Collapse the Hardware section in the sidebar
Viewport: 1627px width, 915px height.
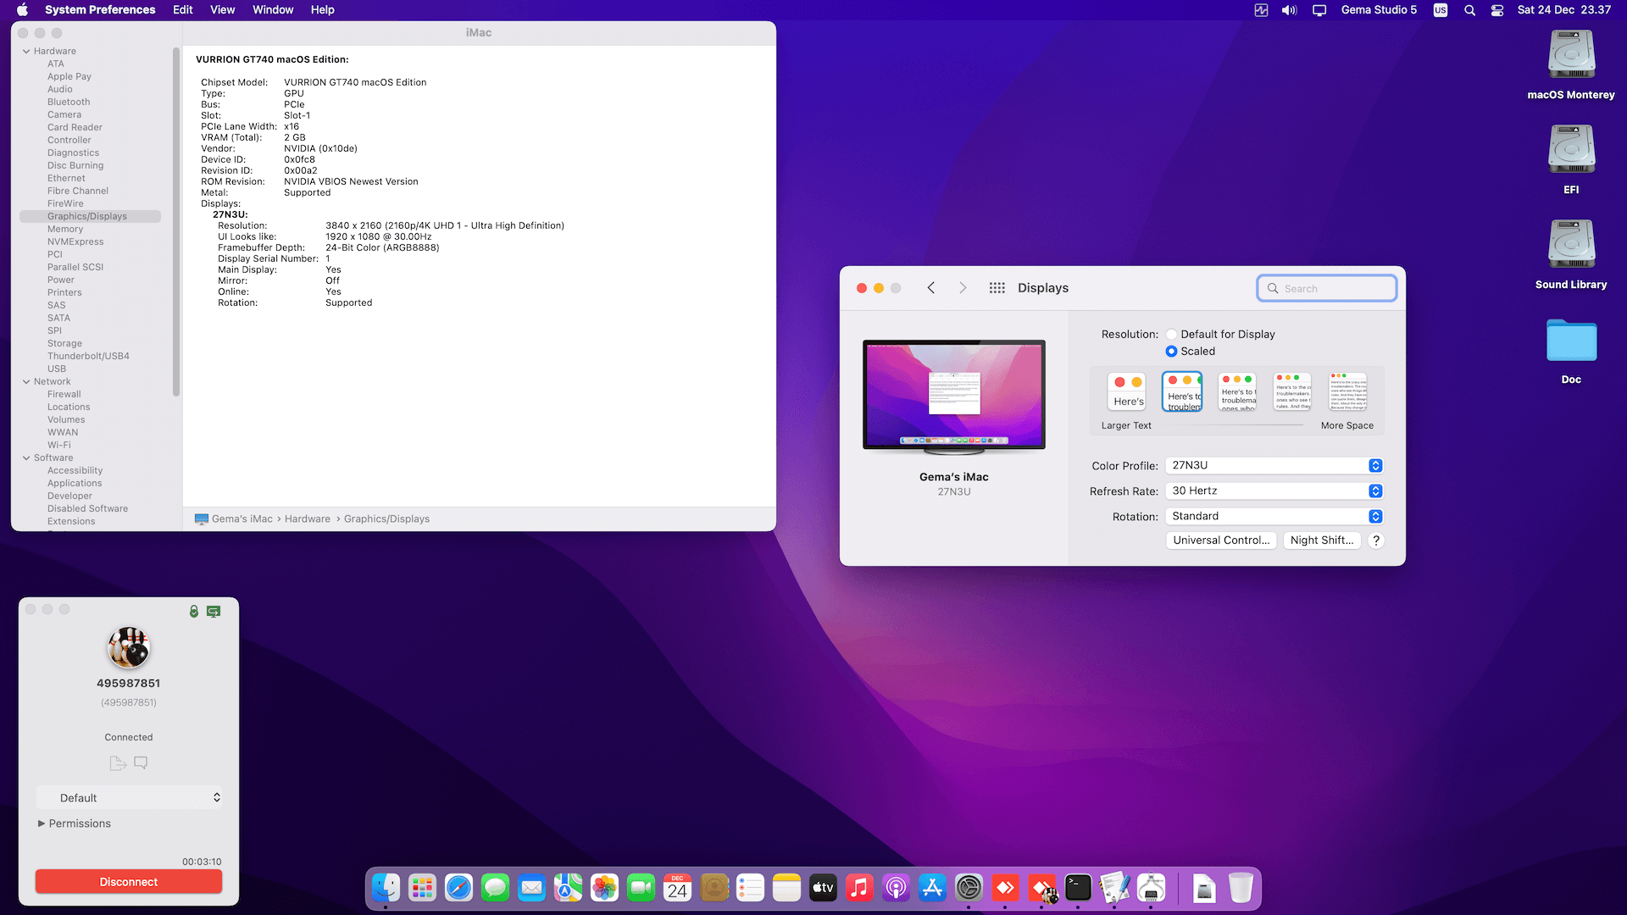tap(26, 52)
